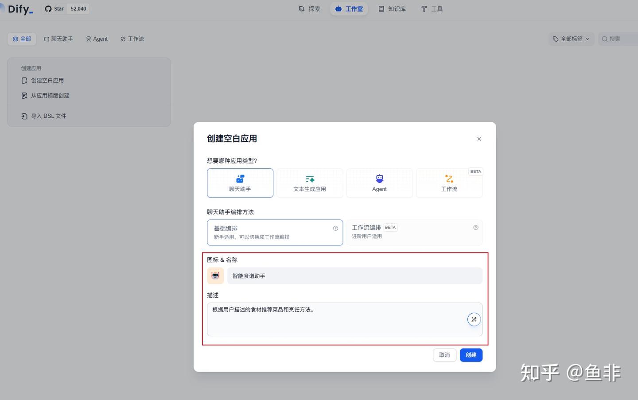Cancel dialog with 取消 button
Viewport: 638px width, 400px height.
pos(444,355)
